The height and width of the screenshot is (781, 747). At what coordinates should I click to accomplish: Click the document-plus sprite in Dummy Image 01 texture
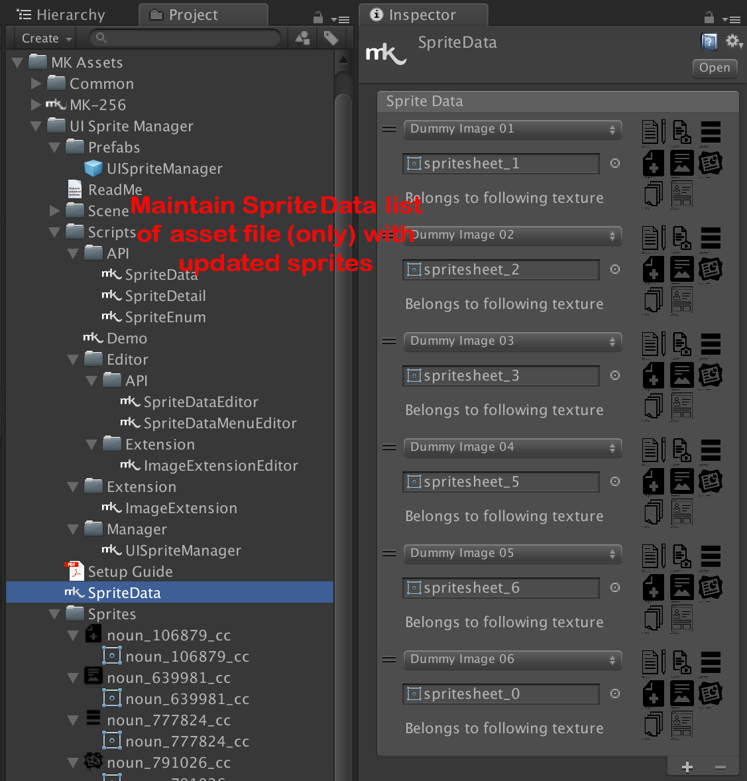pos(654,163)
